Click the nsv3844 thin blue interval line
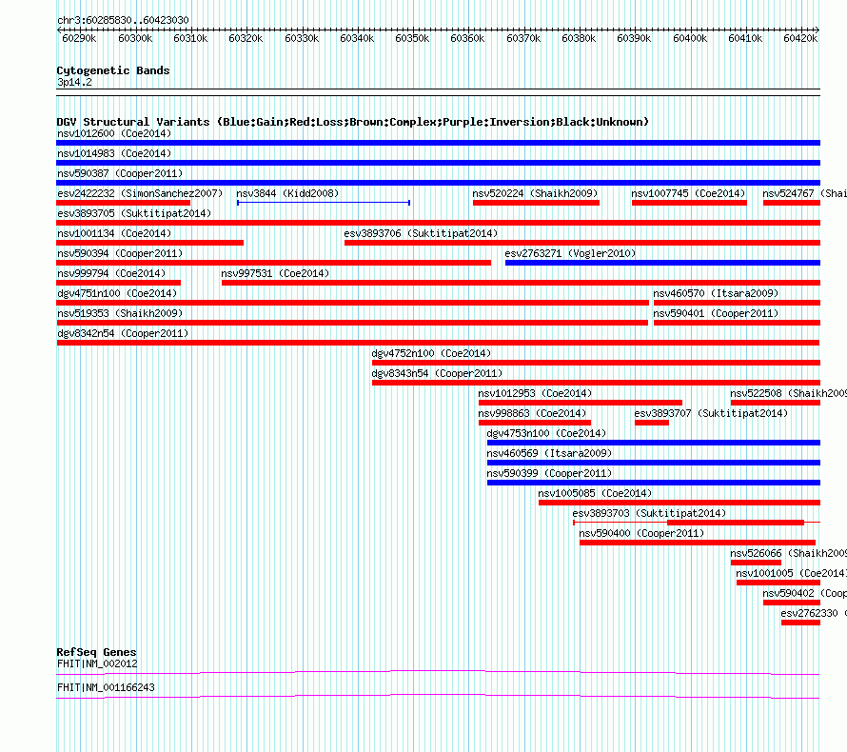The image size is (847, 752). 324,203
